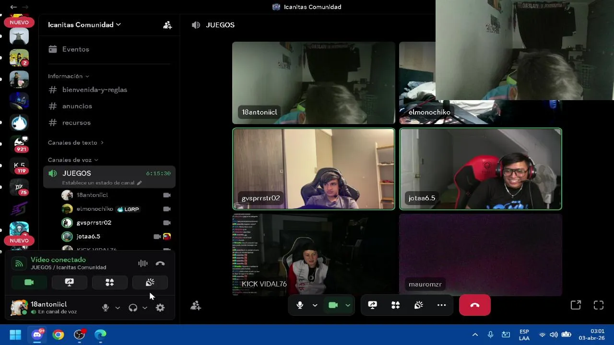Invite friends icon below the video grid
614x345 pixels.
tap(196, 305)
